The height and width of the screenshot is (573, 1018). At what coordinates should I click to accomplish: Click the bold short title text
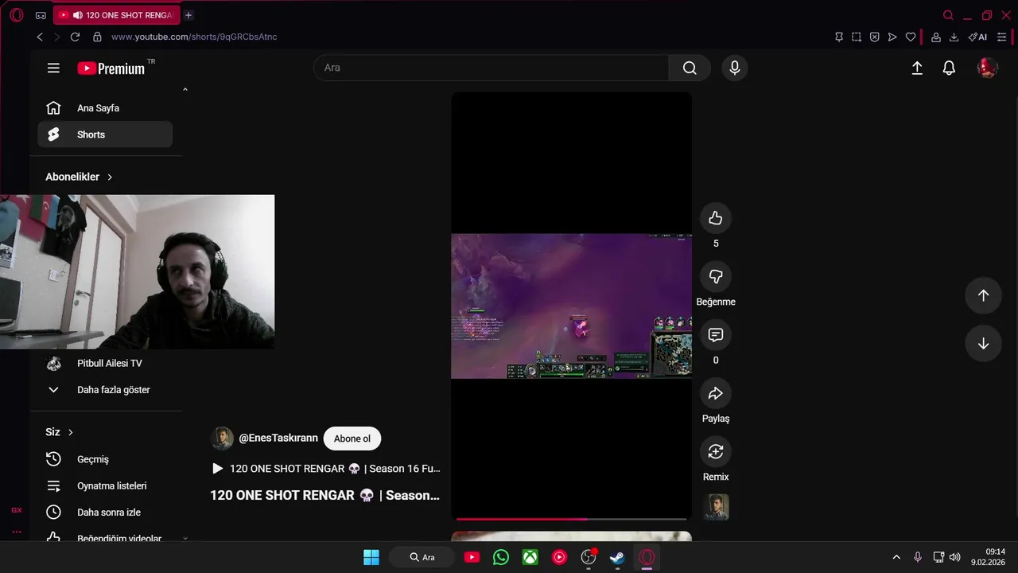[324, 495]
